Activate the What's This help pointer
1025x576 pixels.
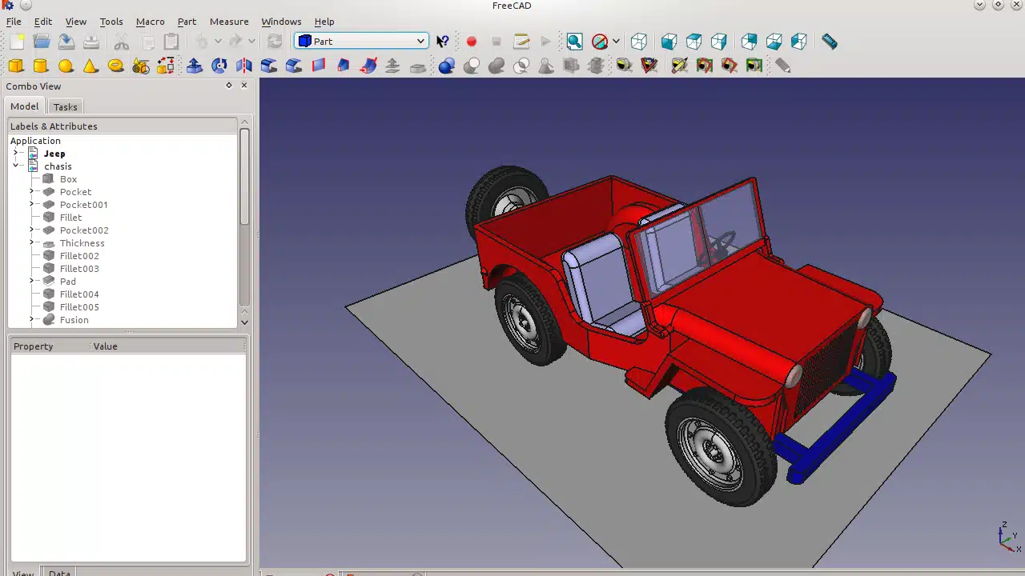pyautogui.click(x=443, y=42)
